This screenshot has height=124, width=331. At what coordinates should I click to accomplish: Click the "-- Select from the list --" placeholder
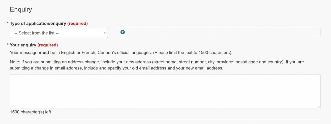tap(36, 33)
